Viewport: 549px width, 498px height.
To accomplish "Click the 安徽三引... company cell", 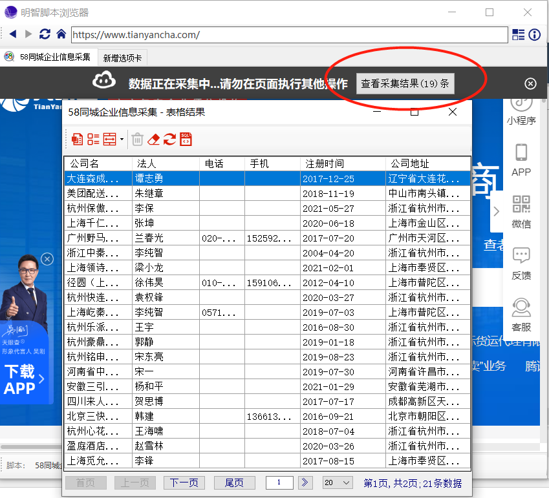I will (x=98, y=386).
